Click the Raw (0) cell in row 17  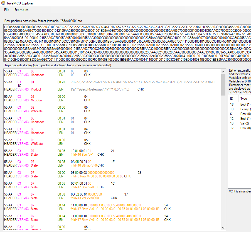point(245,128)
